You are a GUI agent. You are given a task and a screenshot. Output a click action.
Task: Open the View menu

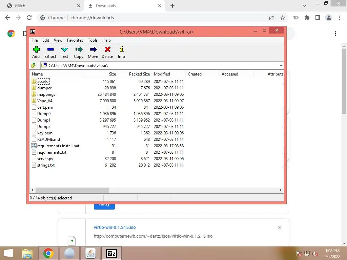point(58,40)
